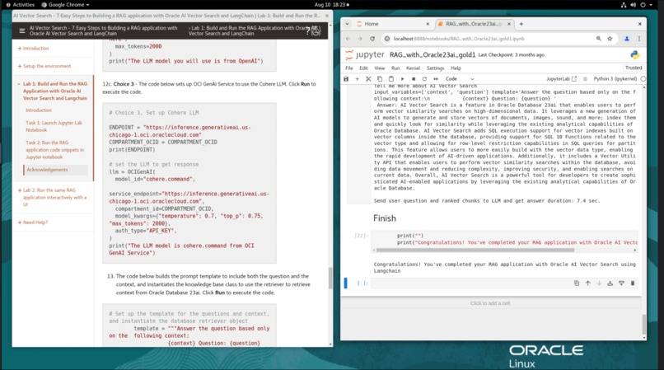Viewport: 664px width, 370px height.
Task: Reload the notebook page in Chrome
Action: click(372, 39)
